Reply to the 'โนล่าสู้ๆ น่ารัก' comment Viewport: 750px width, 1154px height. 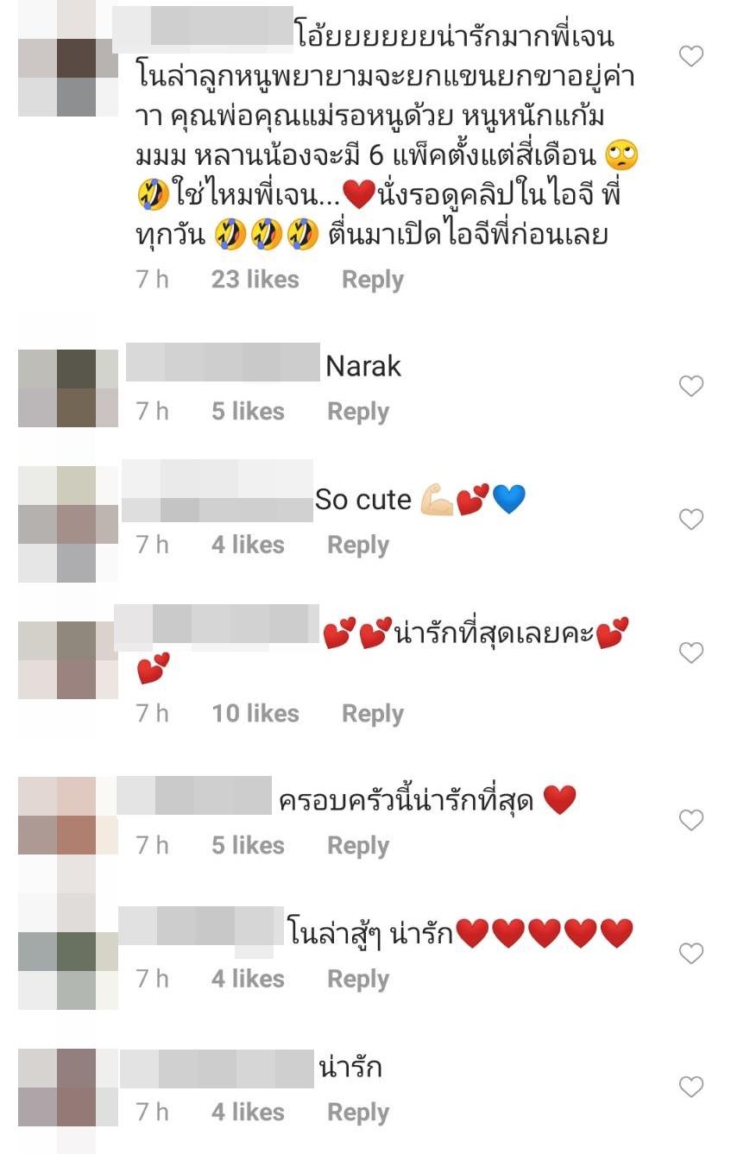[358, 980]
